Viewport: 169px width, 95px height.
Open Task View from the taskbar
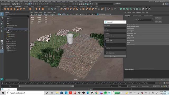52,93
